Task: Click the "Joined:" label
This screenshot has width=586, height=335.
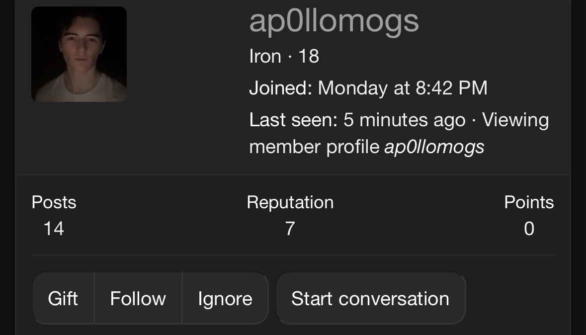Action: 280,88
